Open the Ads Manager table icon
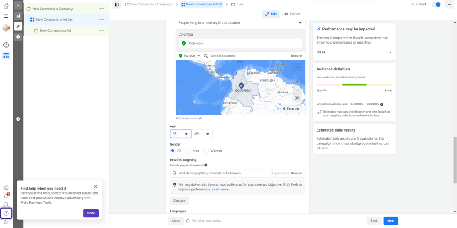 (x=6, y=55)
